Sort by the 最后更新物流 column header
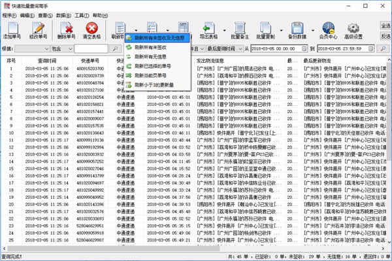Viewport: 392px width, 261px height. tap(344, 61)
